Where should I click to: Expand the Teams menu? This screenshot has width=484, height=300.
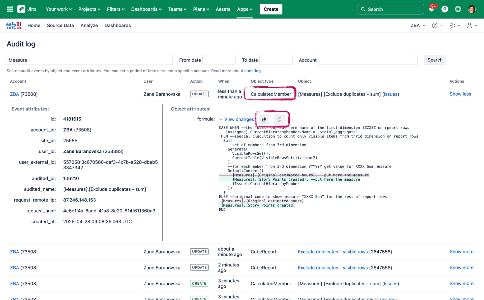click(x=177, y=9)
